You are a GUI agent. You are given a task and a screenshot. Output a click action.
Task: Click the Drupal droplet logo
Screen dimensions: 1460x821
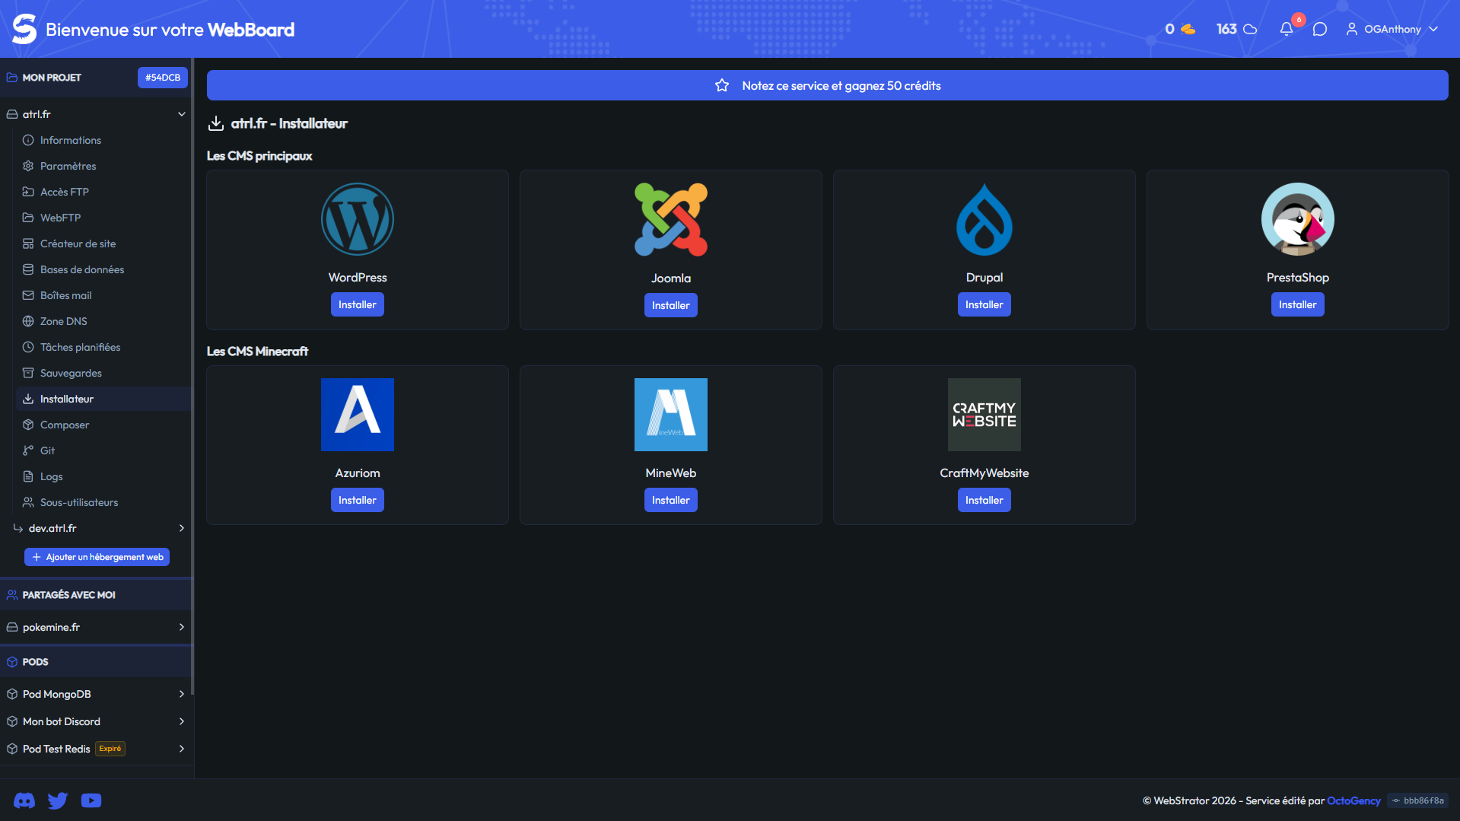[x=984, y=219]
